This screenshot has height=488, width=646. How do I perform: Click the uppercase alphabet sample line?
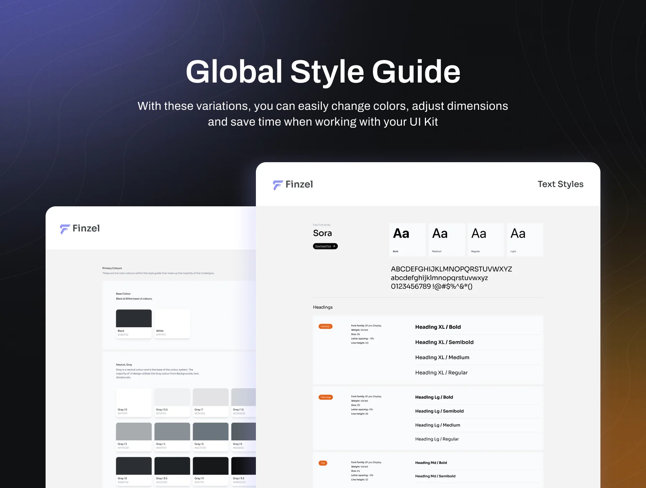tap(451, 269)
